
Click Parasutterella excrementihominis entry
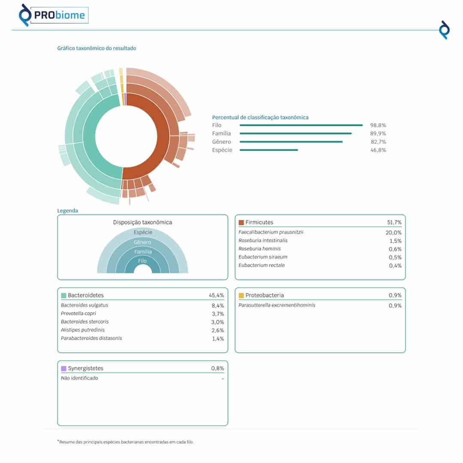coord(277,306)
